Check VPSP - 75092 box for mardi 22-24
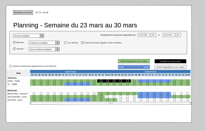Viewport: 205px width, 131px height. [x=188, y=81]
